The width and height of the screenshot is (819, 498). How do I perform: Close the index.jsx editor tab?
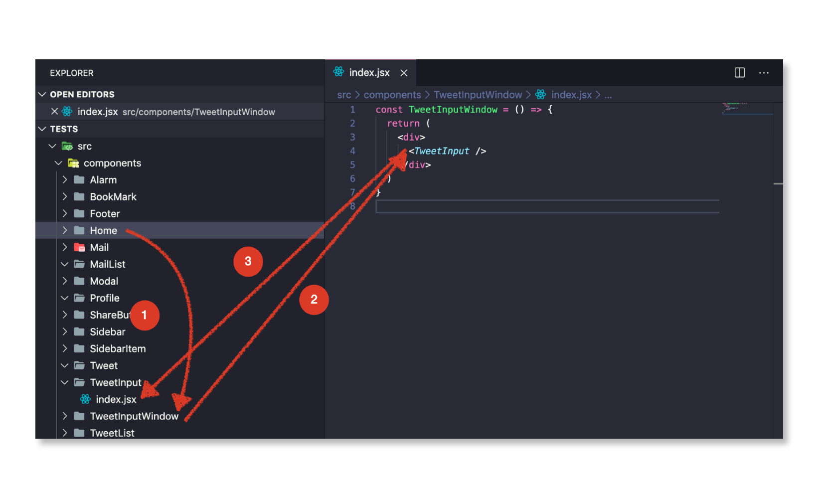point(404,73)
